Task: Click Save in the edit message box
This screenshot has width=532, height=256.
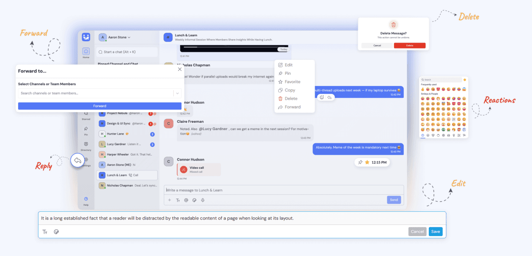Action: (x=436, y=232)
